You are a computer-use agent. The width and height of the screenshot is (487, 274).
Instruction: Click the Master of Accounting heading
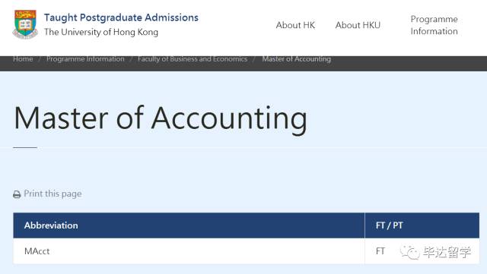tap(161, 118)
